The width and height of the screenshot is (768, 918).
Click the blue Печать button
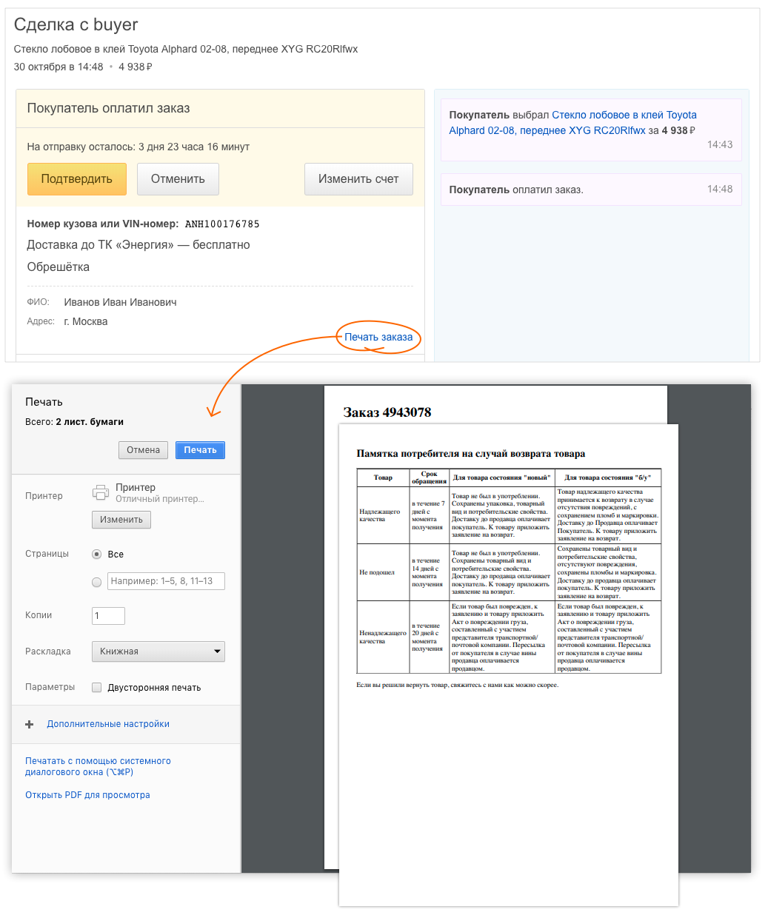(200, 450)
